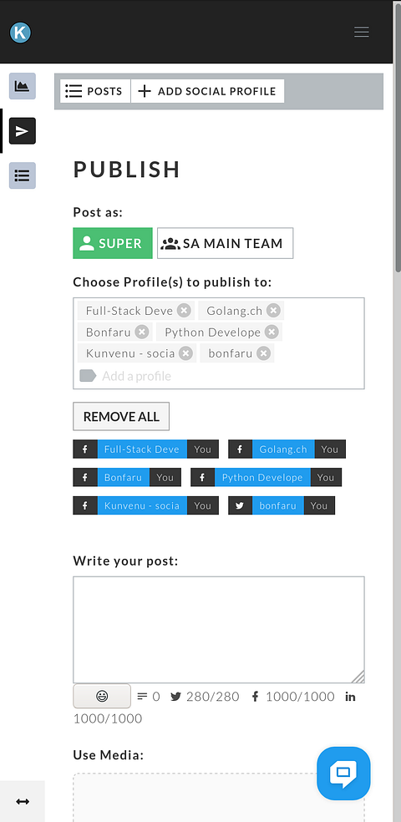Click the bonfaru Twitter profile badge
The width and height of the screenshot is (401, 822).
282,506
